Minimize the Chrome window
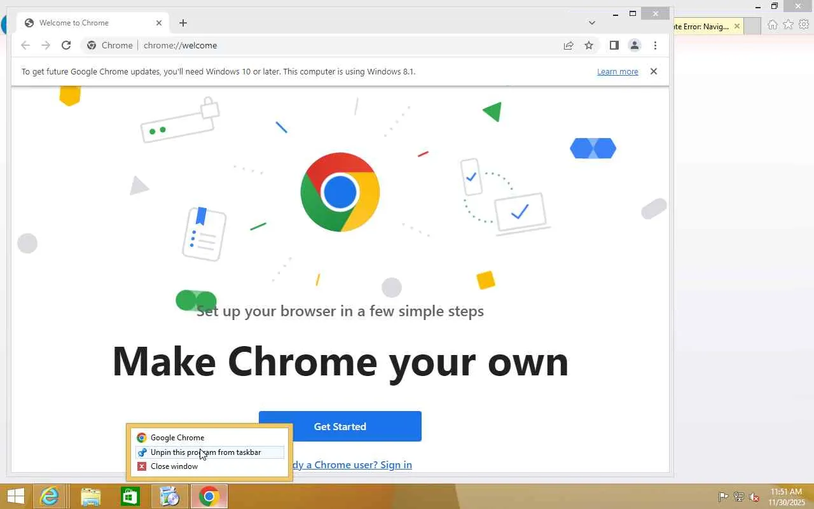Viewport: 814px width, 509px height. click(x=616, y=13)
